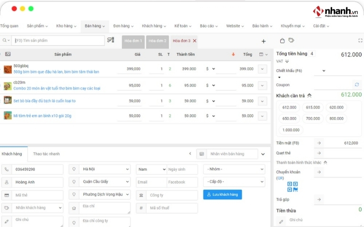Open the Phường Dịch Vọng Hậu ward dropdown
Viewport: 364px width, 227px height.
coord(105,194)
